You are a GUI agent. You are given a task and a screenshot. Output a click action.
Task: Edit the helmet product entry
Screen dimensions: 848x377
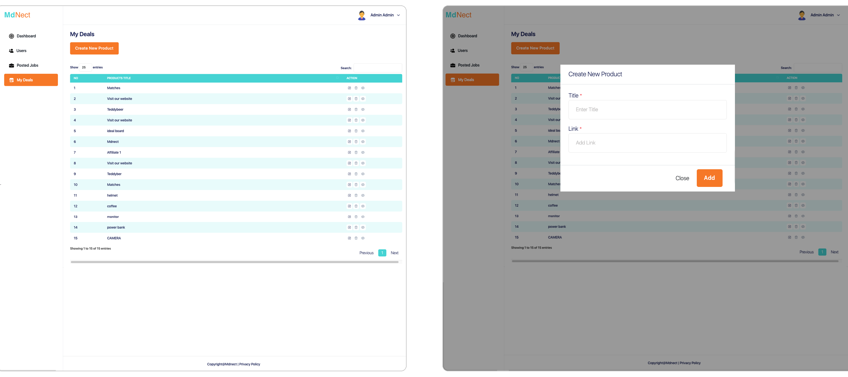349,195
